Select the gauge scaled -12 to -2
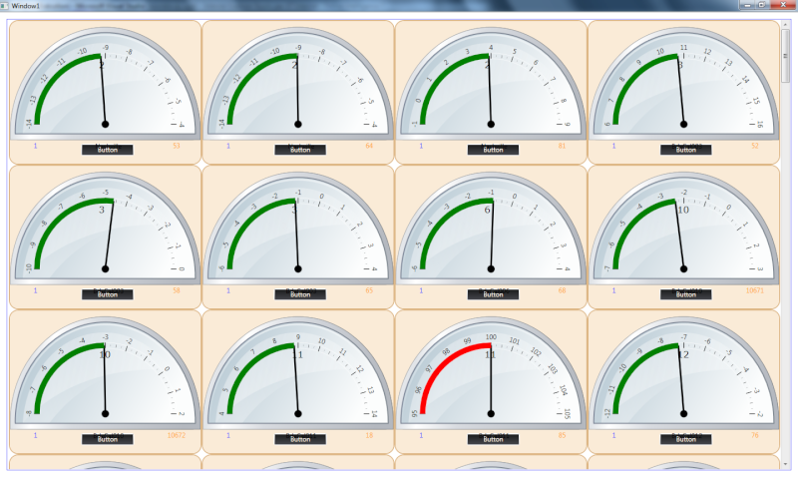 [684, 373]
